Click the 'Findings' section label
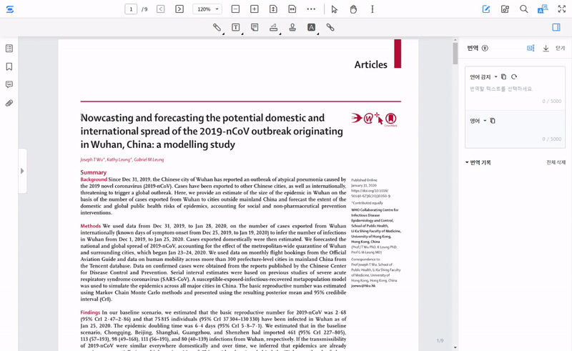 pos(90,312)
